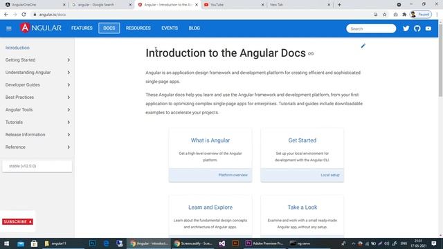This screenshot has width=443, height=249.
Task: Open Angular's Twitter page icon
Action: [x=406, y=28]
